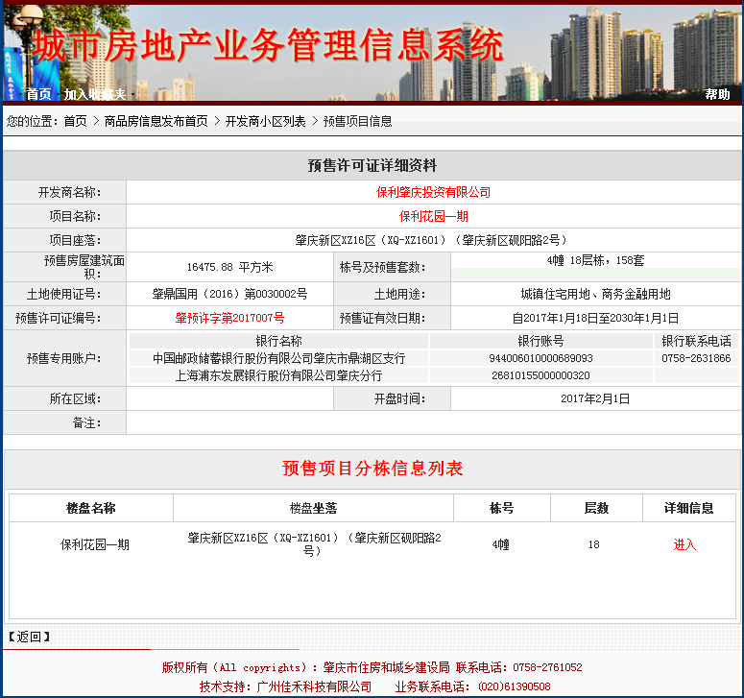
Task: Click the 城市房地产业务管理信息系统 banner title
Action: tap(268, 45)
